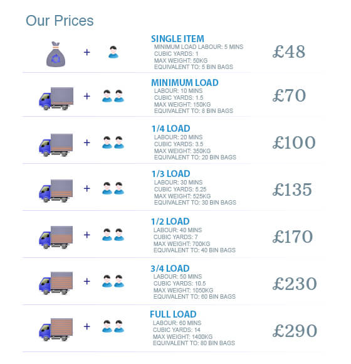Click the £48 price
The width and height of the screenshot is (351, 364).
289,51
